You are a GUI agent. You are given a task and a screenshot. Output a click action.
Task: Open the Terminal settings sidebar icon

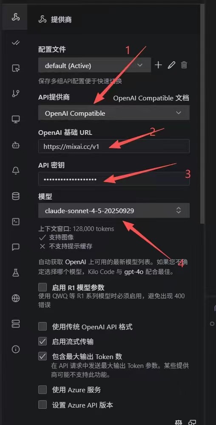(16, 222)
